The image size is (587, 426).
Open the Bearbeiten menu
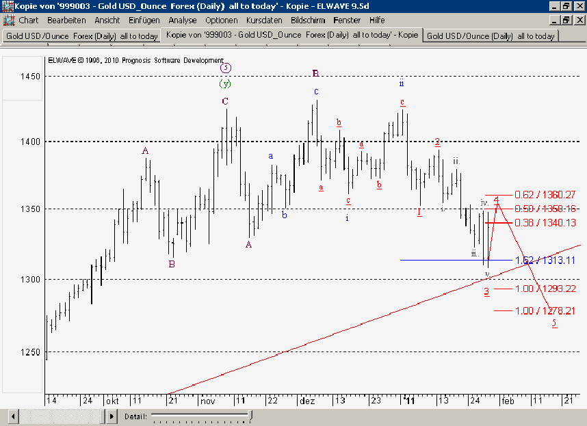(x=66, y=21)
